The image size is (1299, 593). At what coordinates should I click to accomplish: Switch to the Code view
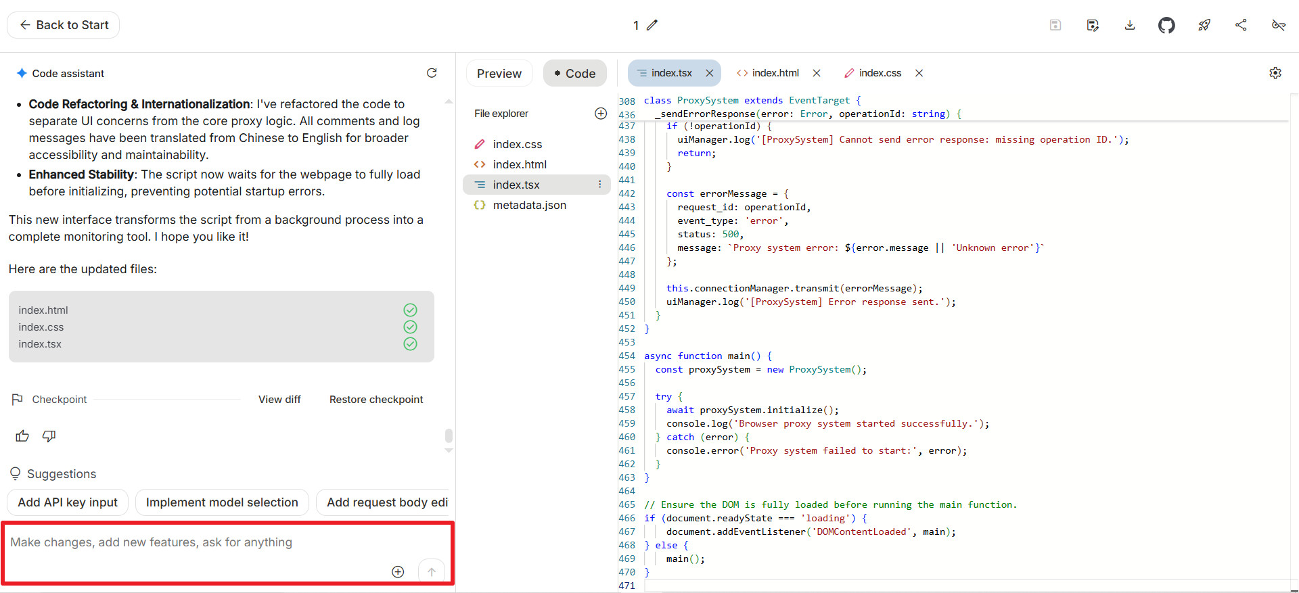tap(575, 74)
